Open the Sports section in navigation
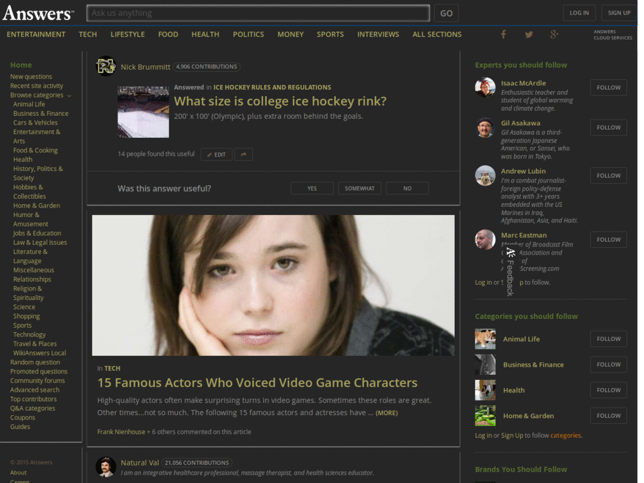Image resolution: width=644 pixels, height=483 pixels. (x=330, y=35)
